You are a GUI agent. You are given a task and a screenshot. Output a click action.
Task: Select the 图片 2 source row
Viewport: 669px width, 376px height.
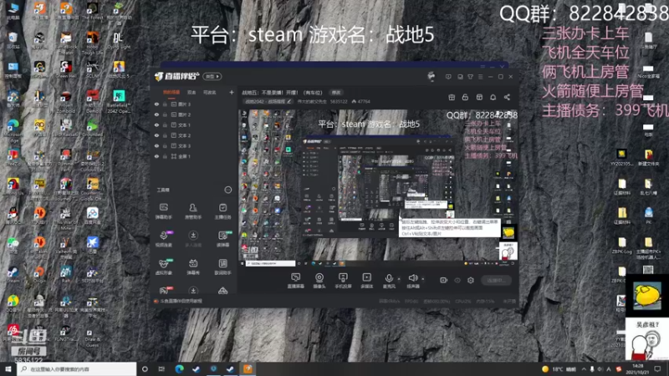(194, 114)
